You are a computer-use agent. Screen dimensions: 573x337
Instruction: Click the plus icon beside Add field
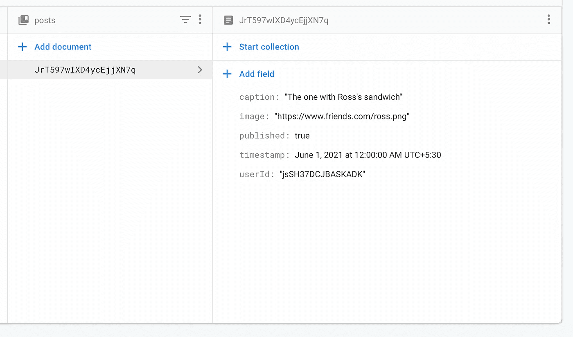[x=227, y=74]
